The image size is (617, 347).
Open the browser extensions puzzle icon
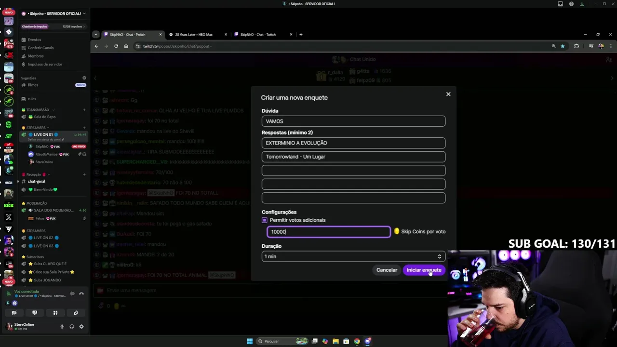coord(577,46)
